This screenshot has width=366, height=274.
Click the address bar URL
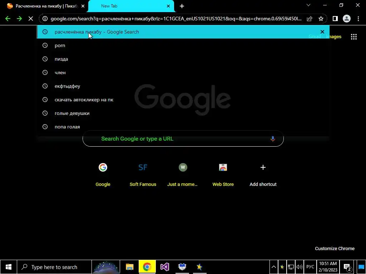click(176, 19)
